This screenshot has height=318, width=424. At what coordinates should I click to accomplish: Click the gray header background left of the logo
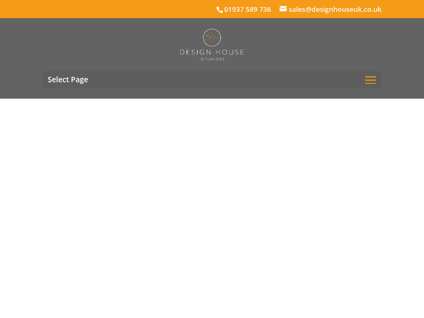(102, 45)
